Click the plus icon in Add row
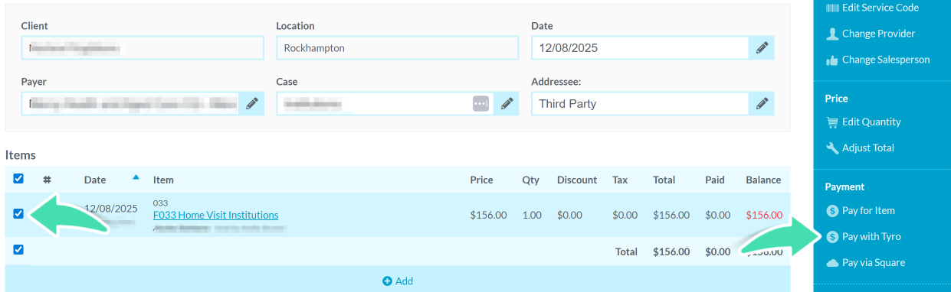This screenshot has width=951, height=292. [x=387, y=281]
